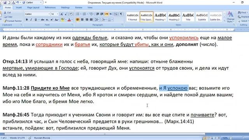Apply the Heading 1 style
This screenshot has width=249, height=140.
tap(160, 16)
